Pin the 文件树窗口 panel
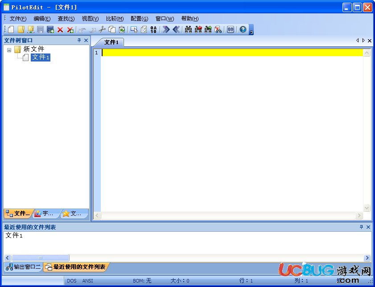This screenshot has height=287, width=375. [x=79, y=40]
